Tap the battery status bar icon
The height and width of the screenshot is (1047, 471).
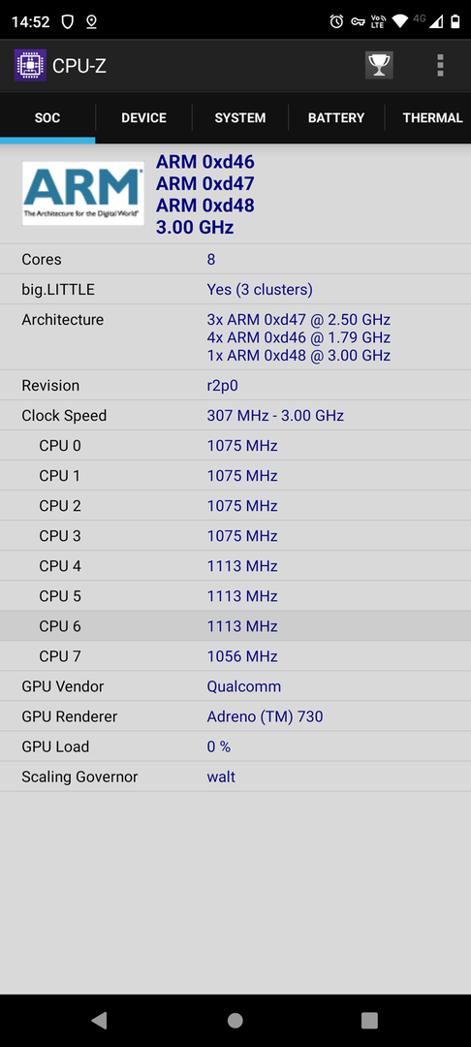click(455, 22)
